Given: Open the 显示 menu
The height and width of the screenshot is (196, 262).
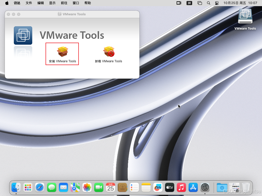Looking at the screenshot, I should tap(52, 3).
